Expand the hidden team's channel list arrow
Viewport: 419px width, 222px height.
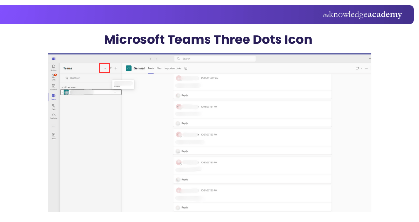tap(62, 92)
